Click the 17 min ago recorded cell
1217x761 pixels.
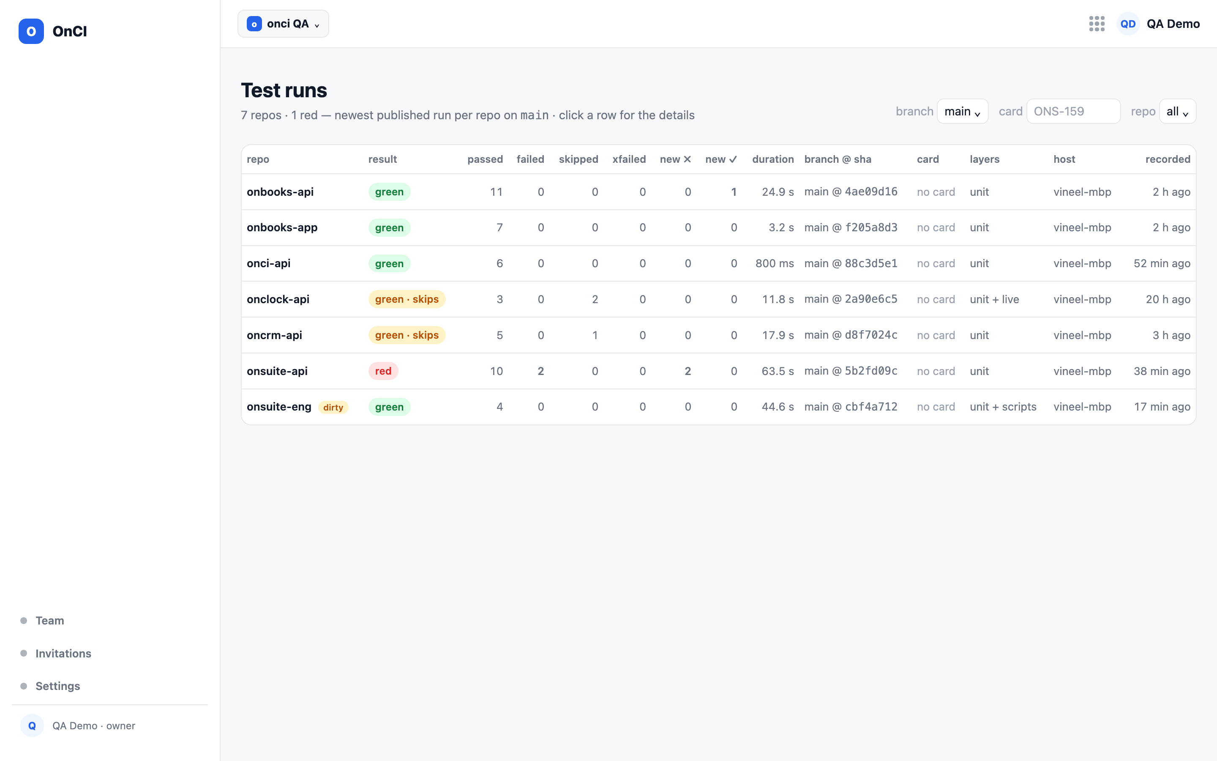tap(1162, 407)
